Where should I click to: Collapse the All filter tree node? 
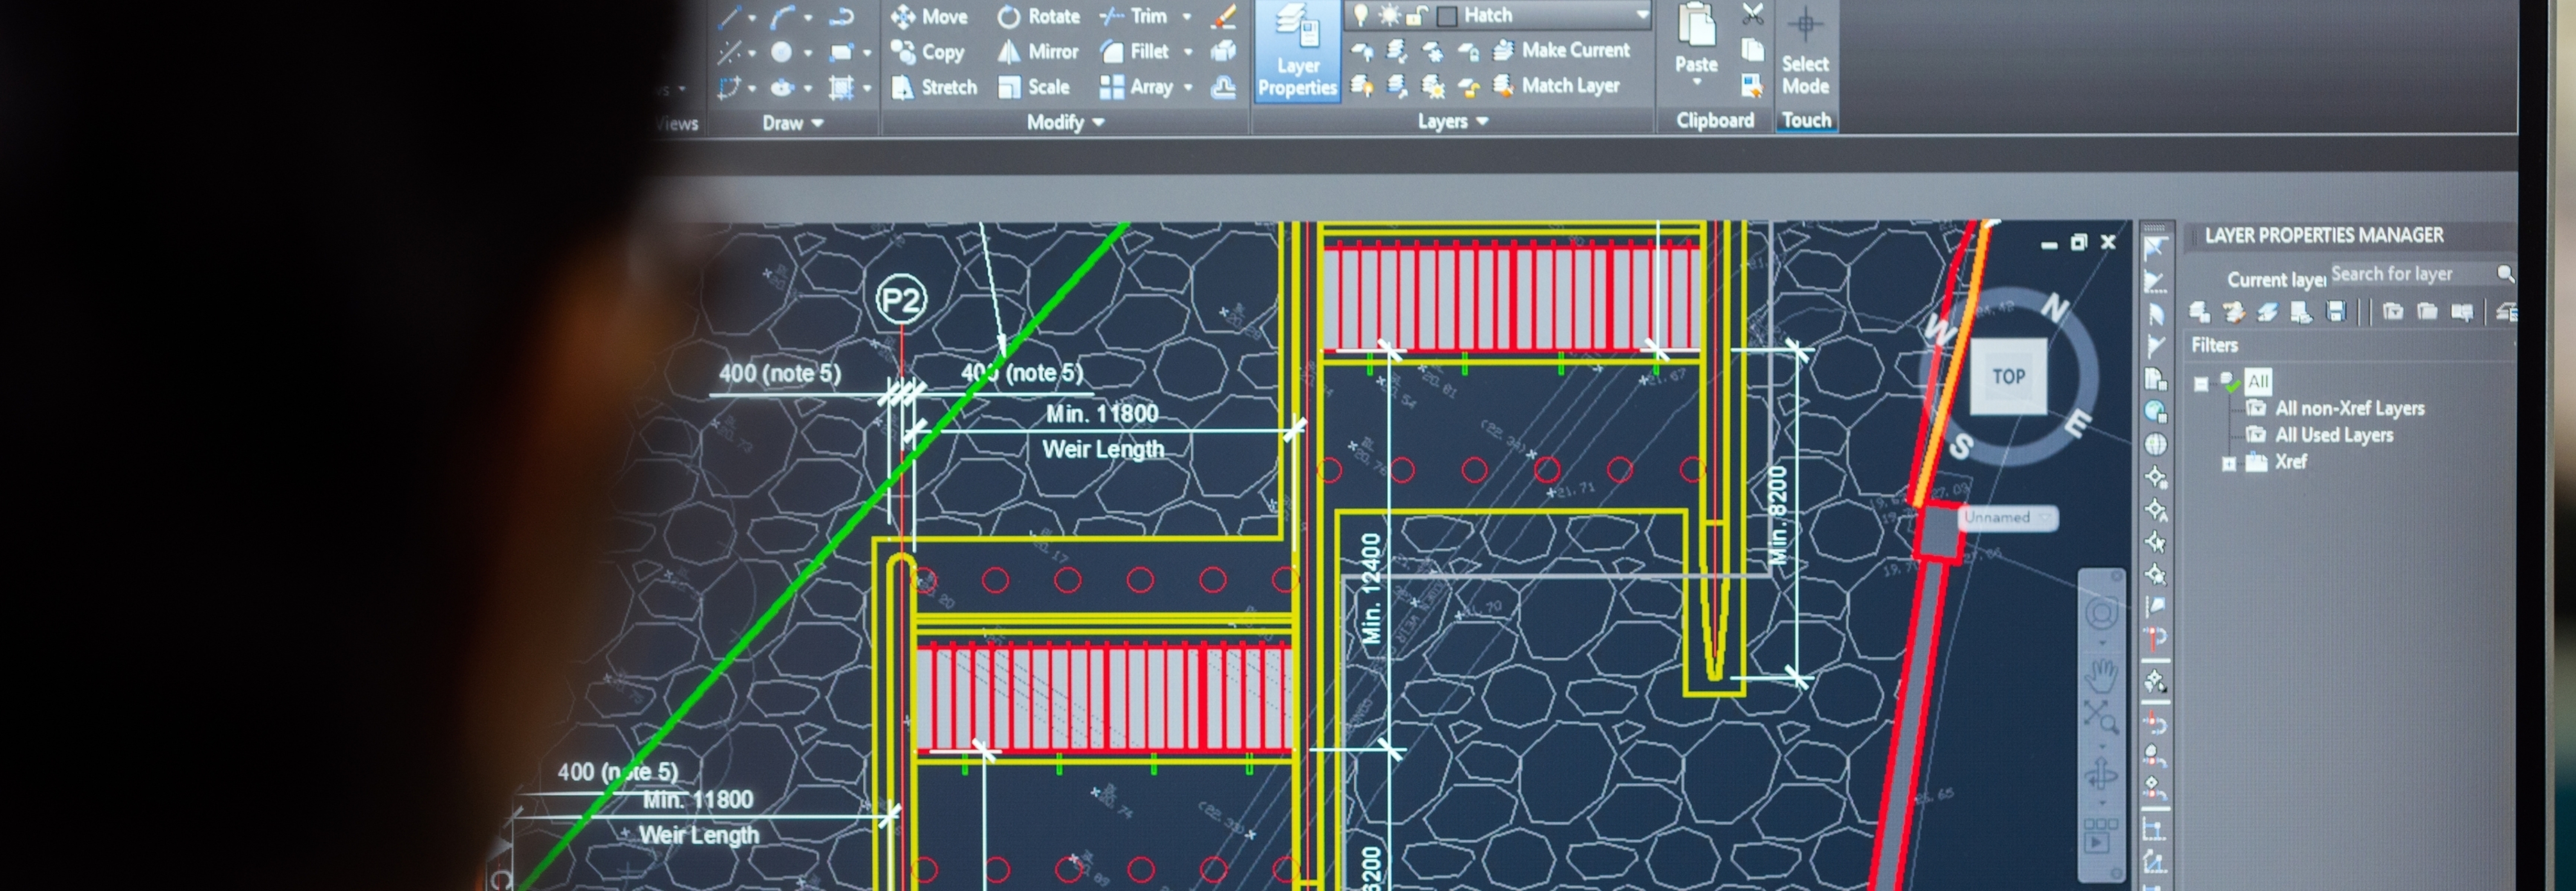(x=2201, y=383)
